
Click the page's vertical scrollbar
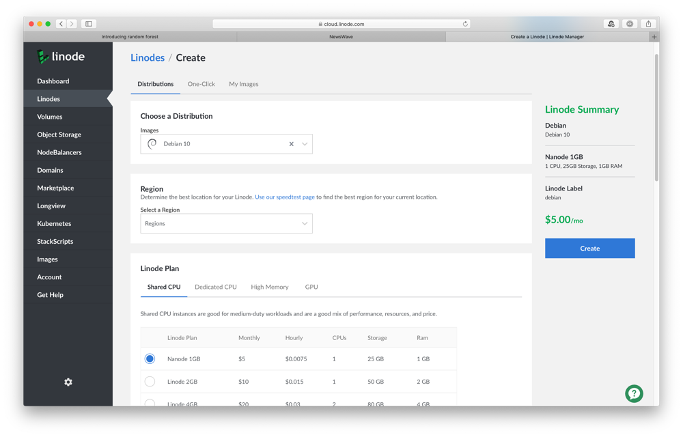click(x=656, y=117)
